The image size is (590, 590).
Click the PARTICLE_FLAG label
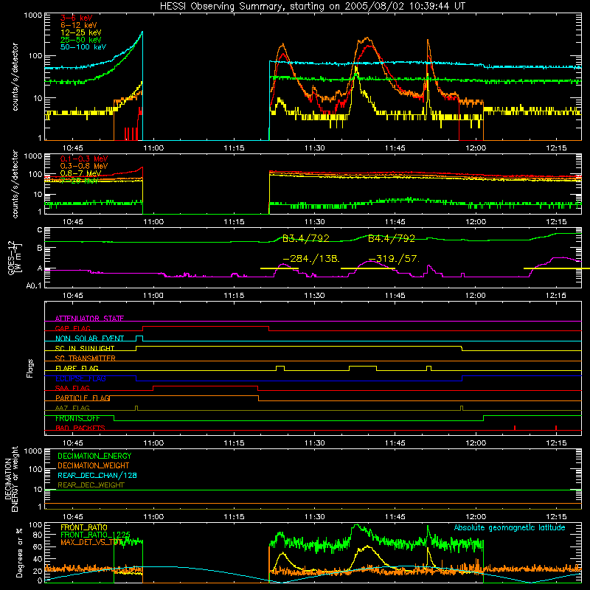pyautogui.click(x=83, y=398)
